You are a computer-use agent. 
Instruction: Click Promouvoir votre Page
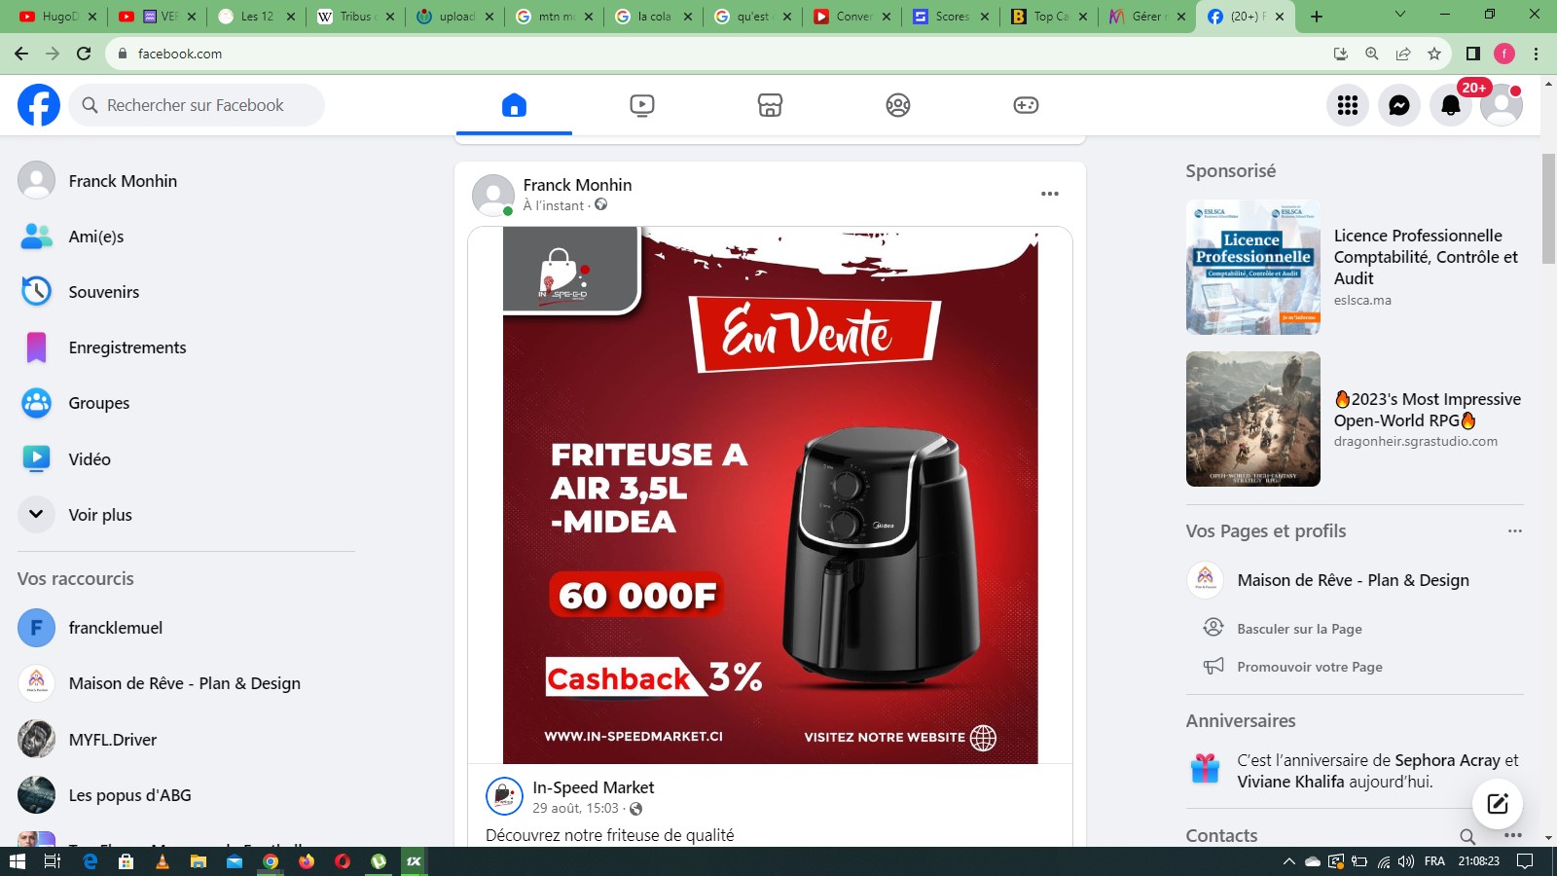(1309, 667)
